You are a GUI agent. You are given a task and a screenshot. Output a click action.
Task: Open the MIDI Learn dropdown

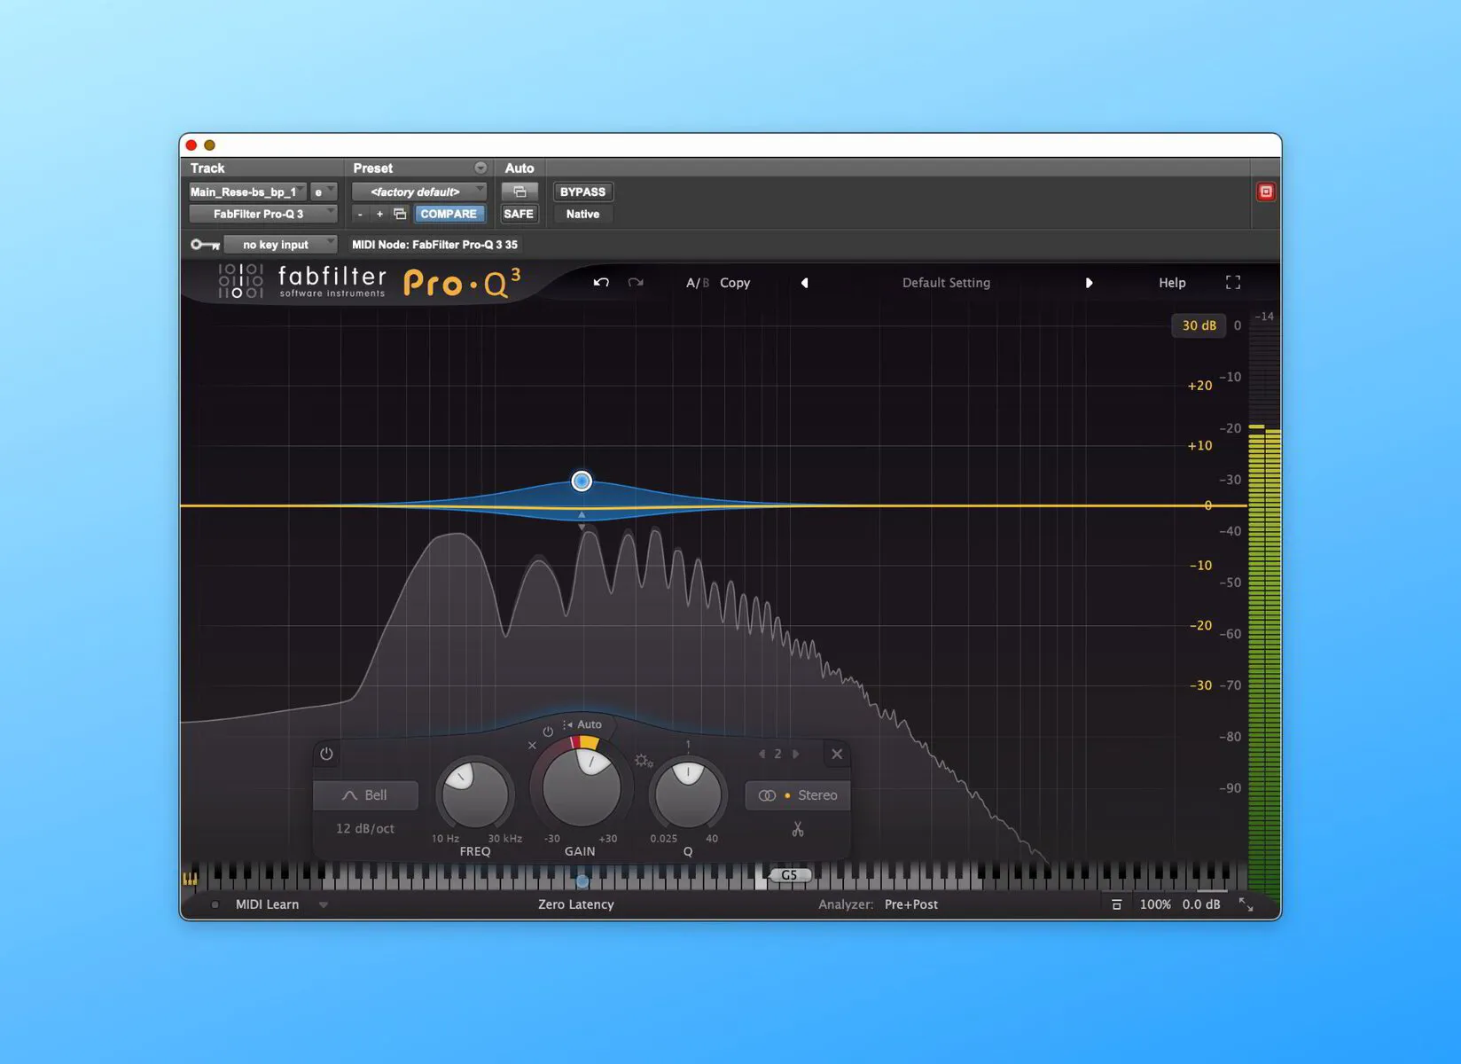pos(324,904)
